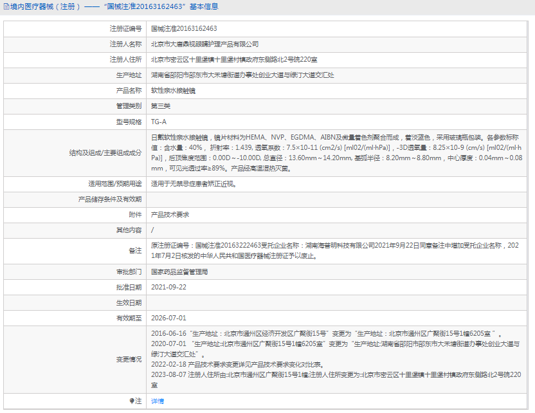Click expiry date 2026-07-01
The width and height of the screenshot is (535, 413).
click(168, 318)
